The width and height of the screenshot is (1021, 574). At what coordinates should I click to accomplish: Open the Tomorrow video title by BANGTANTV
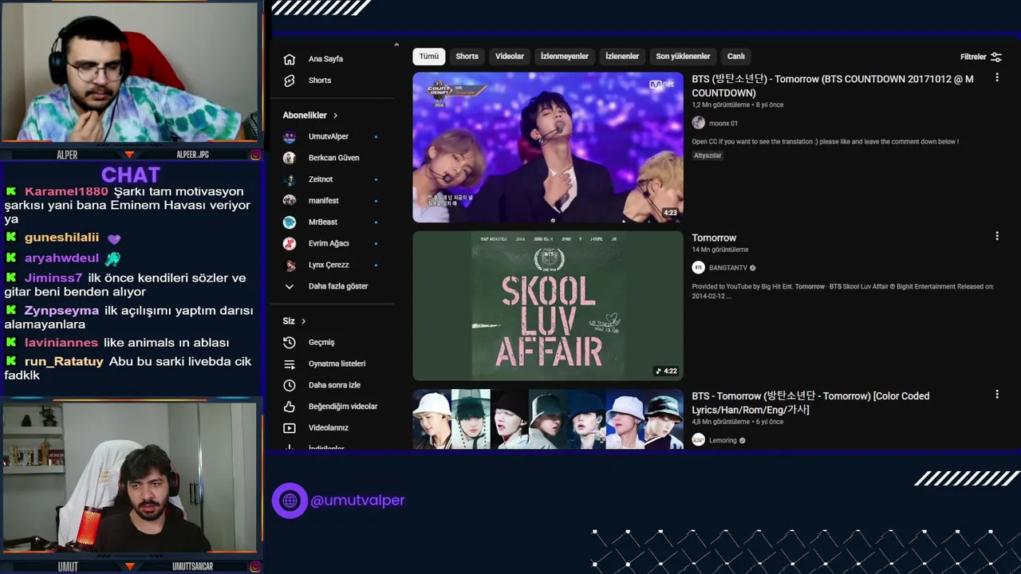tap(714, 238)
